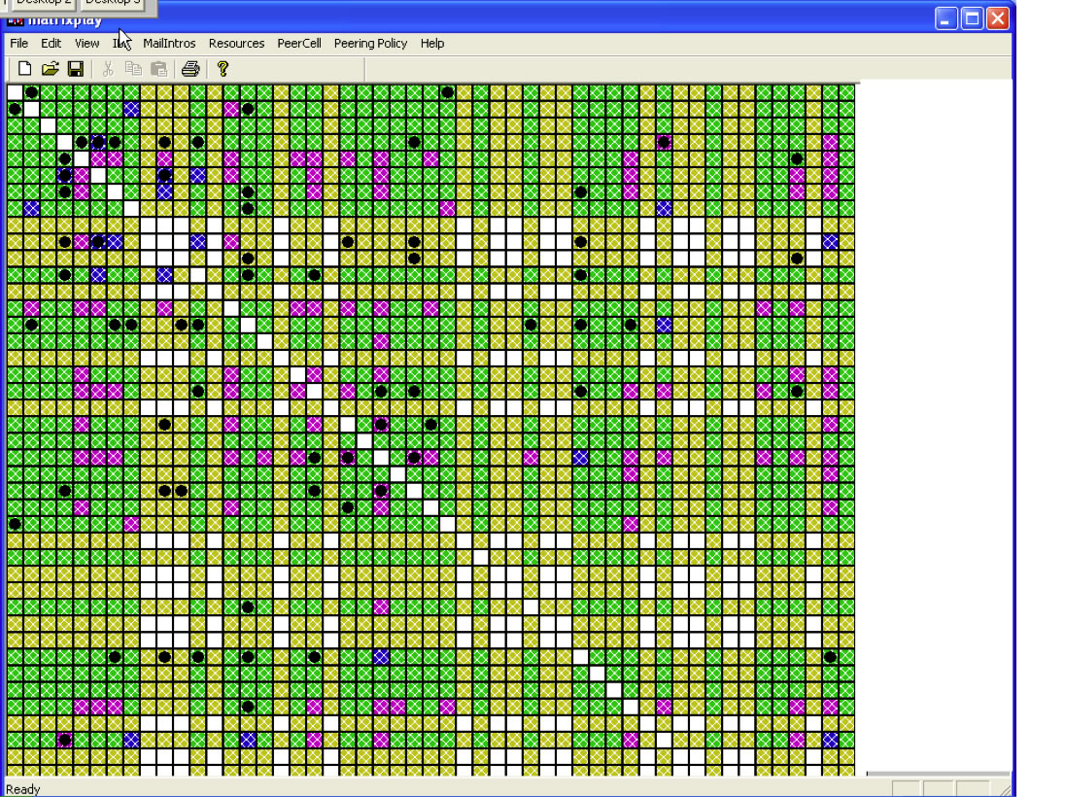This screenshot has height=797, width=1065.
Task: Click the Cut scissors icon
Action: coord(108,69)
